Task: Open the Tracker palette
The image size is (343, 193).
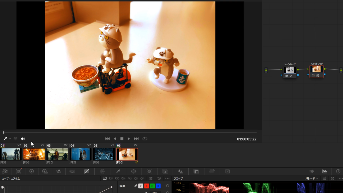Action: click(150, 171)
